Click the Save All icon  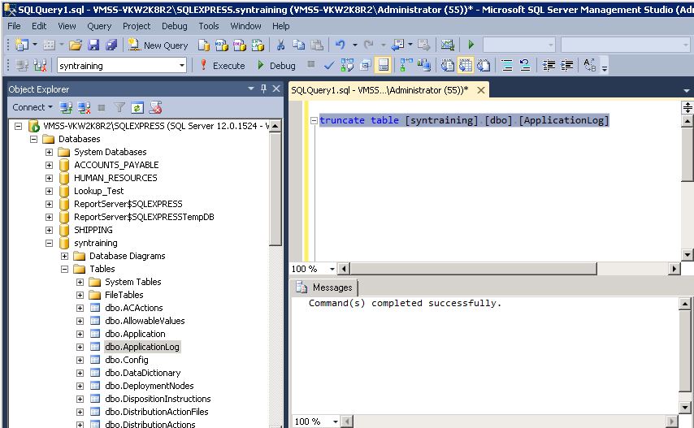tap(111, 45)
